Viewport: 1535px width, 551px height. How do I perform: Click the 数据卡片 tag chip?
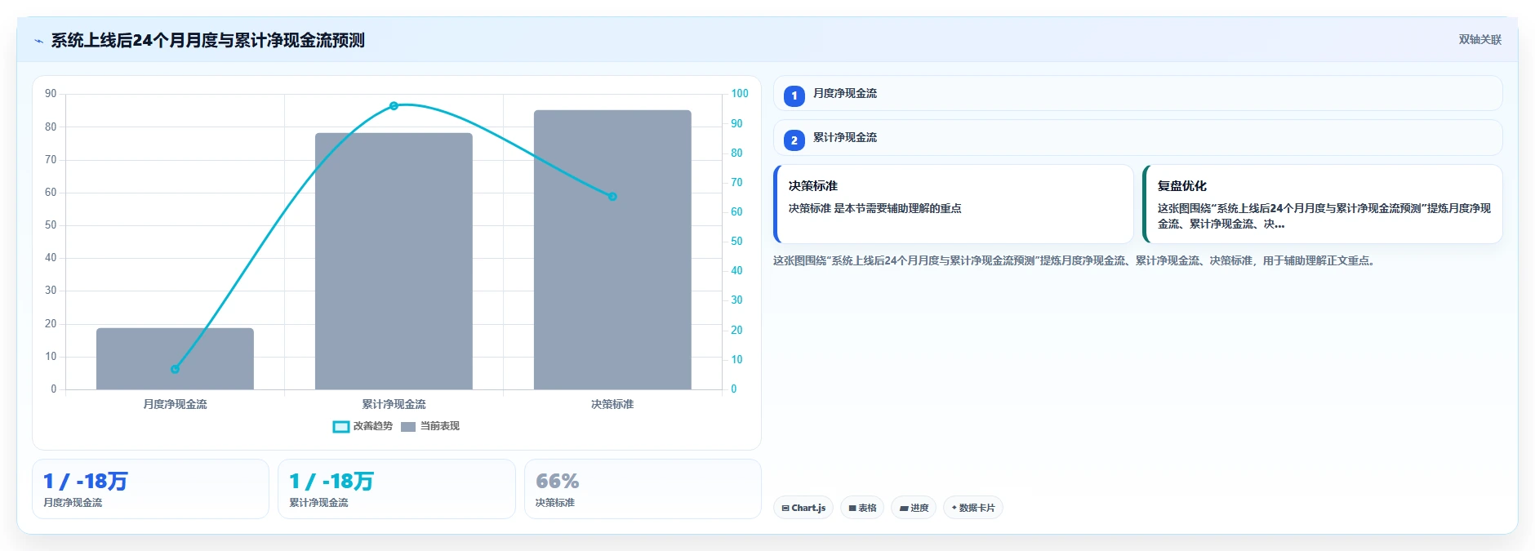(x=973, y=508)
